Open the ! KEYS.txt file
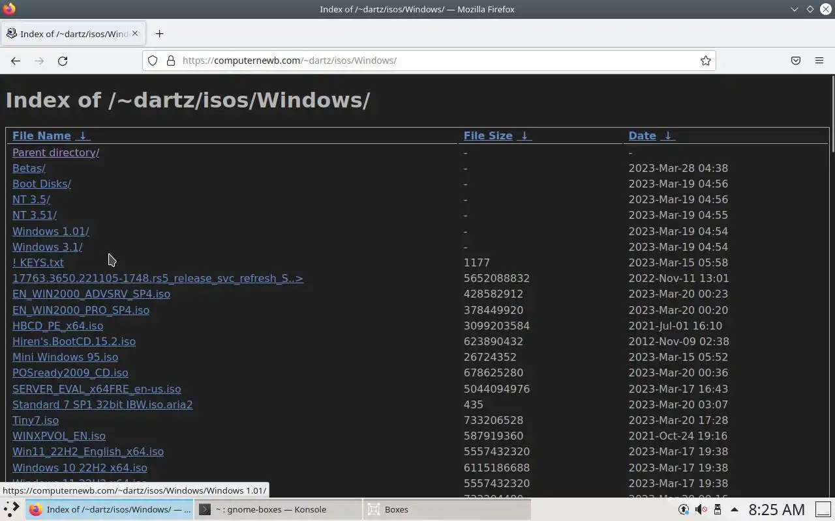835x521 pixels. point(38,262)
